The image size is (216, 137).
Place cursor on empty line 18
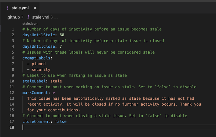point(119,127)
